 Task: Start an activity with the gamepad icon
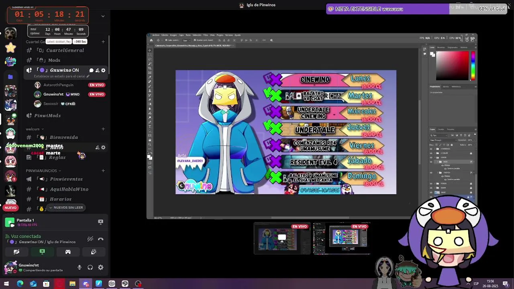tap(68, 252)
